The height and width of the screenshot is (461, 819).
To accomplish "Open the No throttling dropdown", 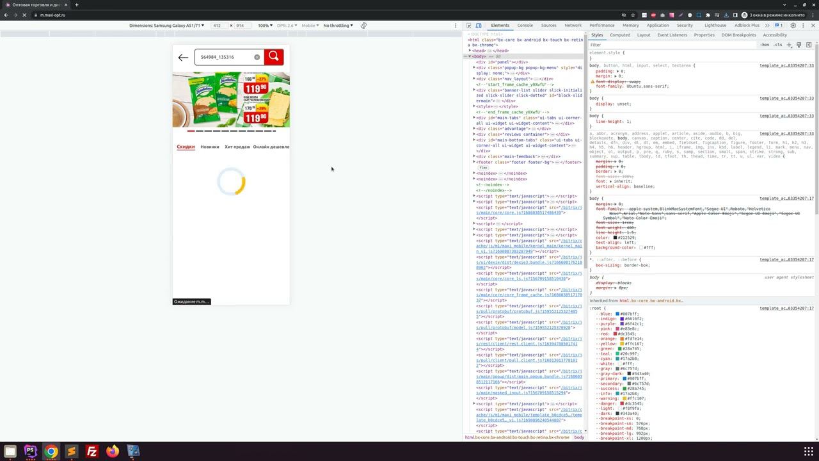I will 338,26.
